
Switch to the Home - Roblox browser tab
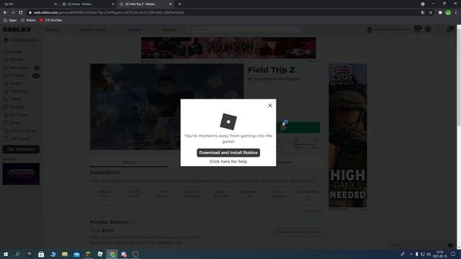click(x=88, y=4)
